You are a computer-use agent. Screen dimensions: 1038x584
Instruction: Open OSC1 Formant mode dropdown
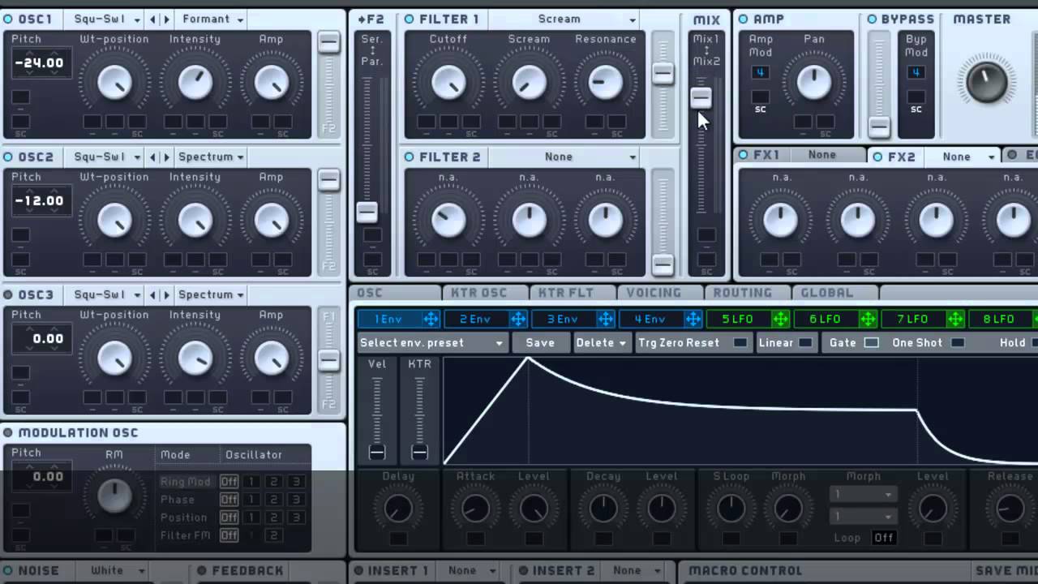point(213,19)
